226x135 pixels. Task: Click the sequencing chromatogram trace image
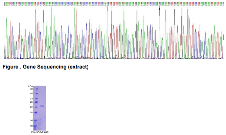114,33
